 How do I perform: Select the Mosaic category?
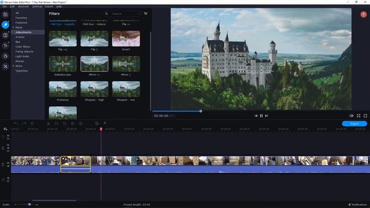click(20, 61)
